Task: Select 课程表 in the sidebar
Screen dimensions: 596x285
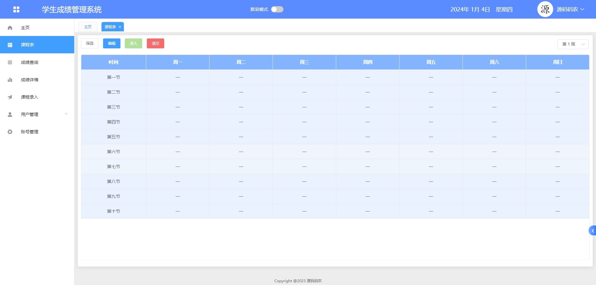Action: [37, 45]
